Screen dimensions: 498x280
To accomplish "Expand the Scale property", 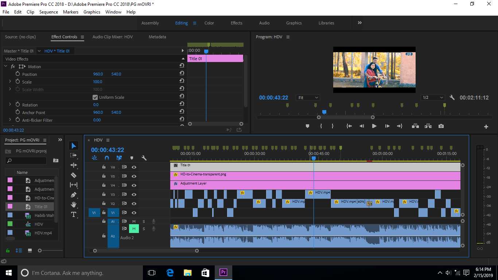I will 10,82.
